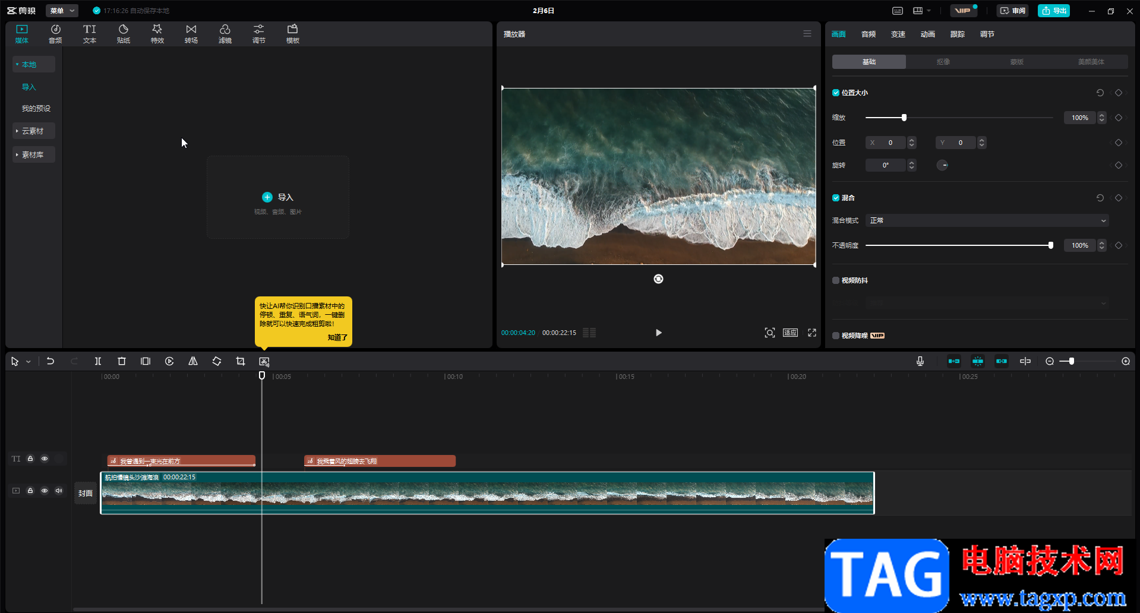Open the 贴纸 stickers panel

pos(124,34)
